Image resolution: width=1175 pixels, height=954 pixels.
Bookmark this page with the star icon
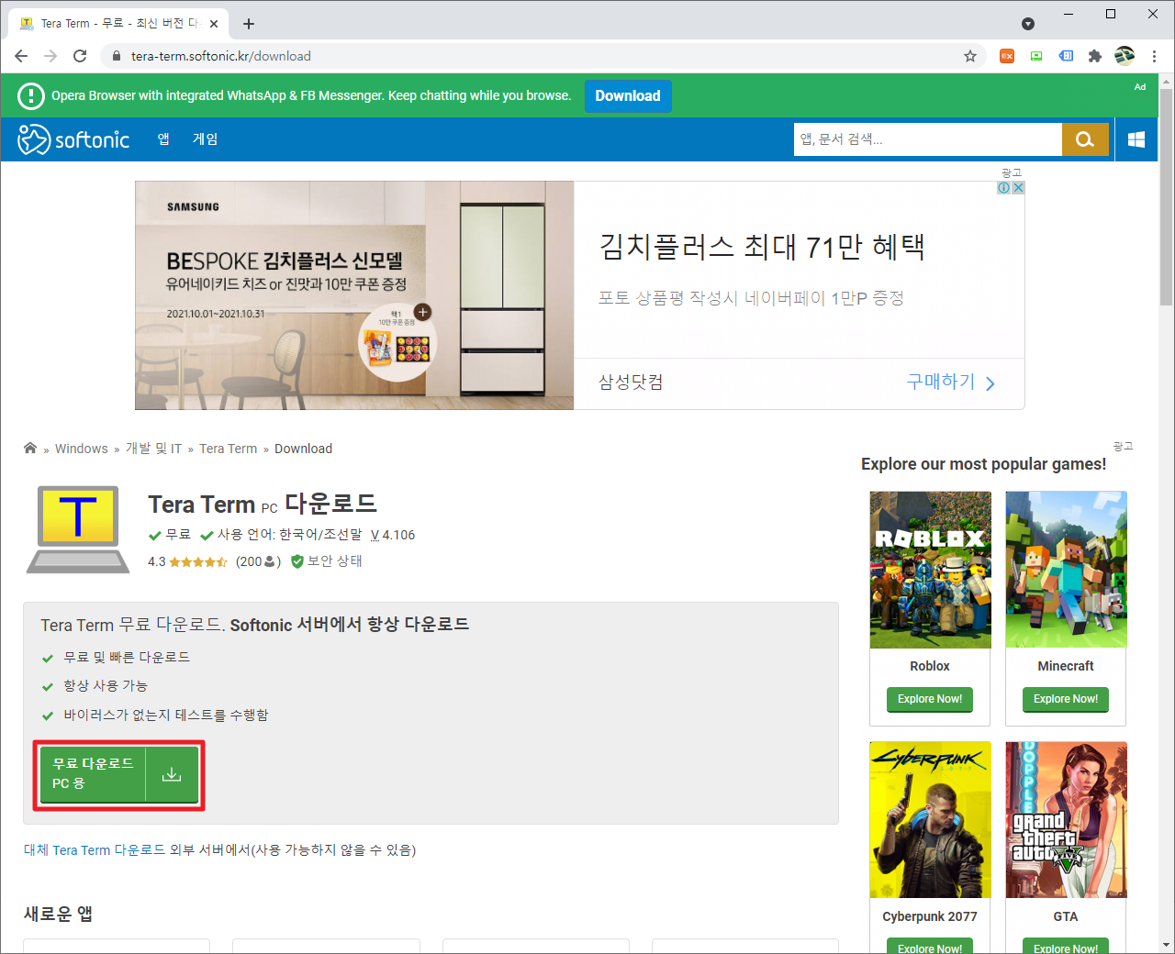pyautogui.click(x=970, y=56)
